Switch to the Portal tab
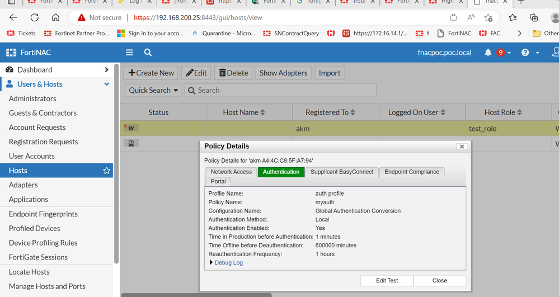 coord(218,181)
